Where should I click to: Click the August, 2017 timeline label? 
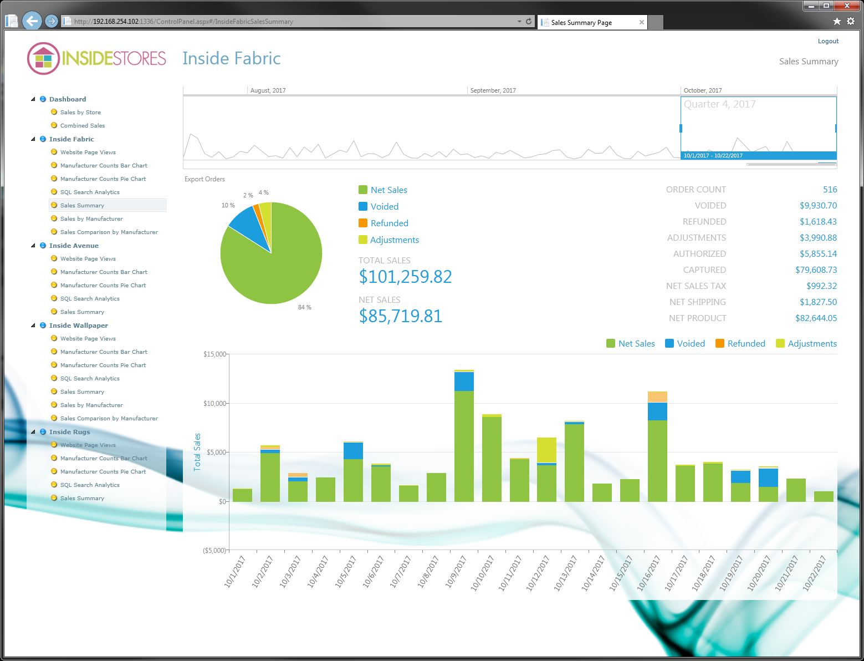[268, 90]
